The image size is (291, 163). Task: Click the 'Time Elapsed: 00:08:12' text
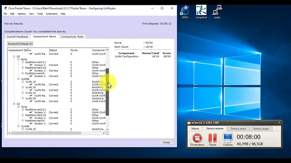pos(156,24)
